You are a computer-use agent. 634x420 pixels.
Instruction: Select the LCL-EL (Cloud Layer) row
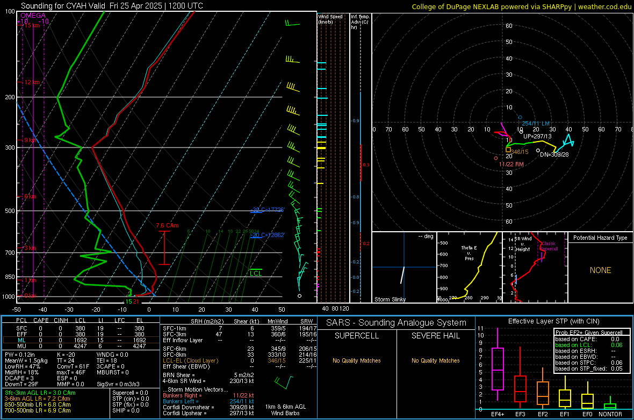coord(240,360)
